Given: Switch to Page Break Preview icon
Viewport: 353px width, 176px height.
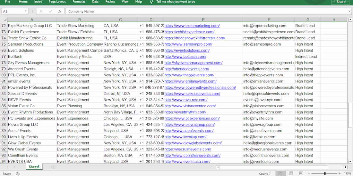Looking at the screenshot, I should tap(301, 173).
